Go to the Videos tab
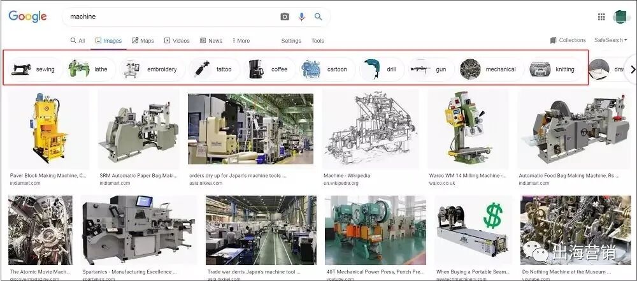This screenshot has width=637, height=281. [x=176, y=41]
